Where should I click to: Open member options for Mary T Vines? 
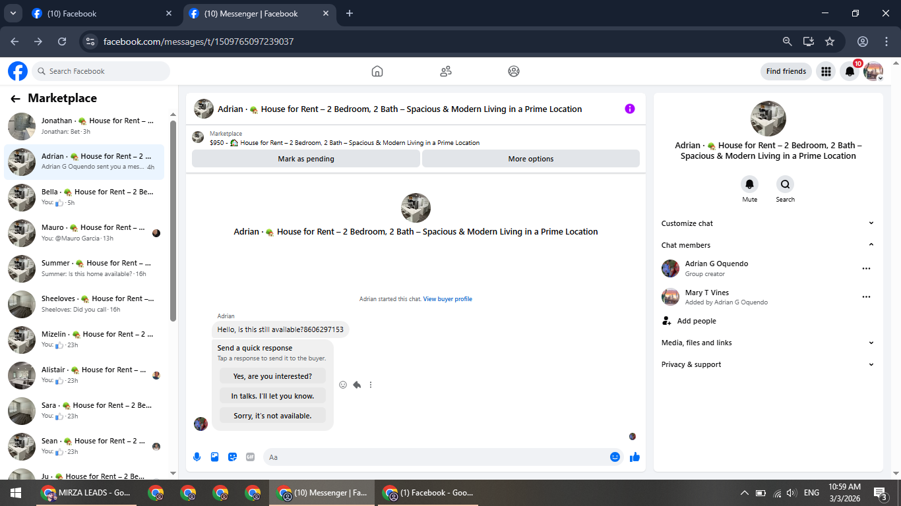[x=866, y=297]
